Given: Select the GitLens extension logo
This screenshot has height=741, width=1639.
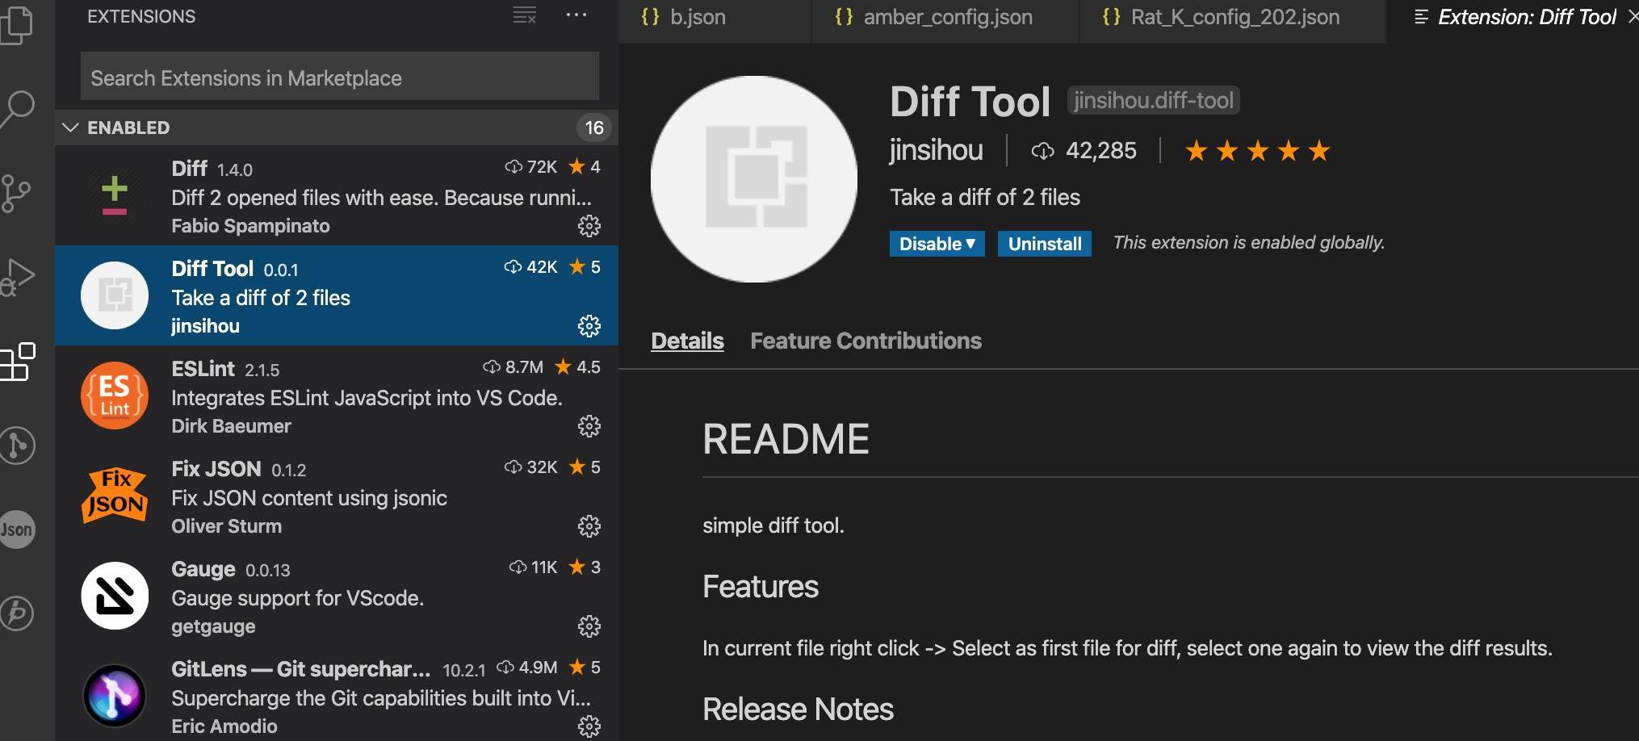Looking at the screenshot, I should (115, 696).
